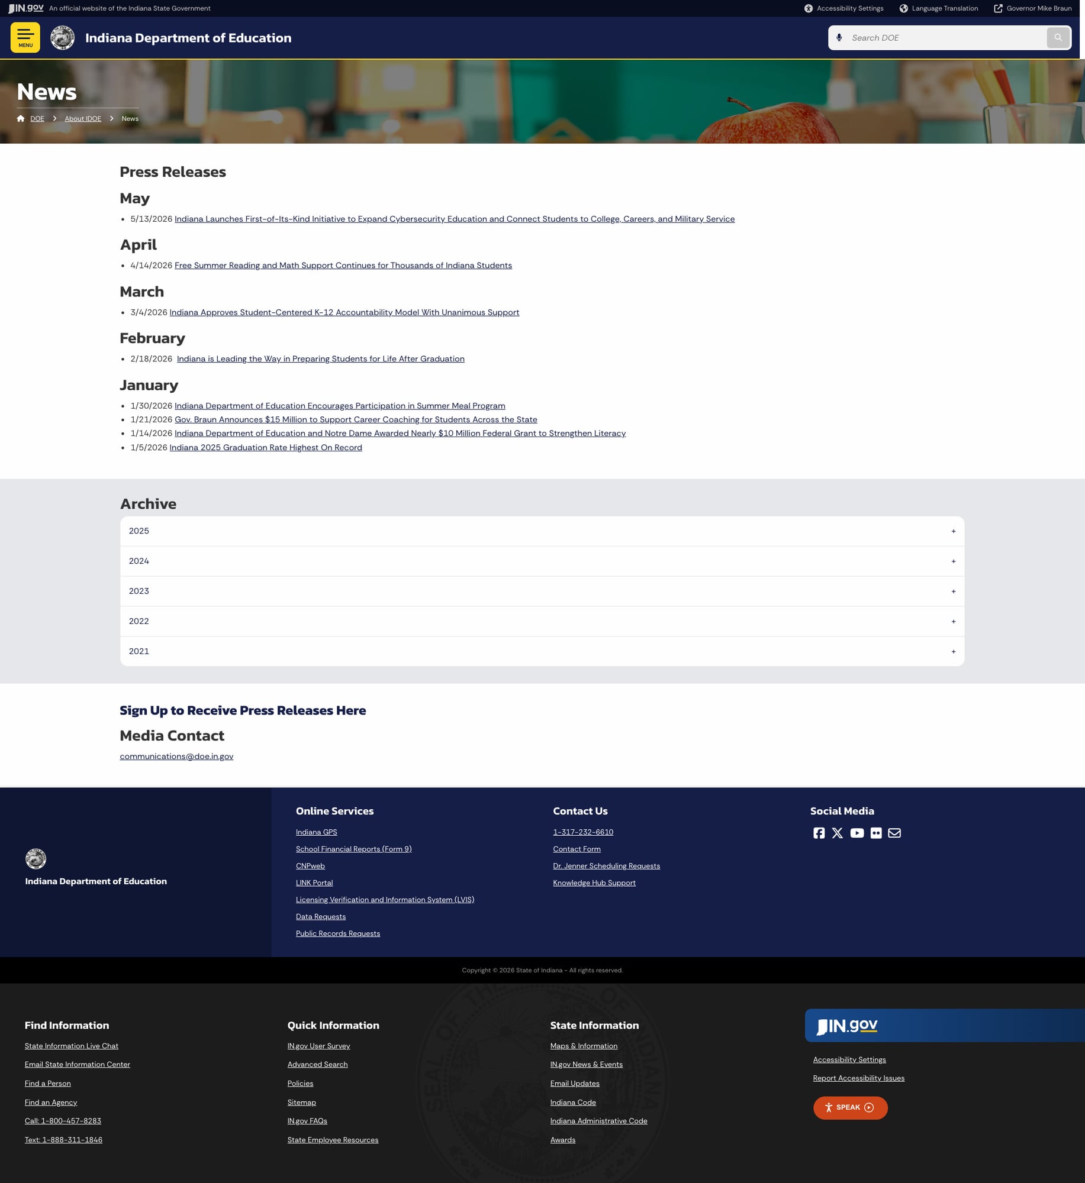The image size is (1085, 1183).
Task: Open the LINK Portal link
Action: click(314, 883)
